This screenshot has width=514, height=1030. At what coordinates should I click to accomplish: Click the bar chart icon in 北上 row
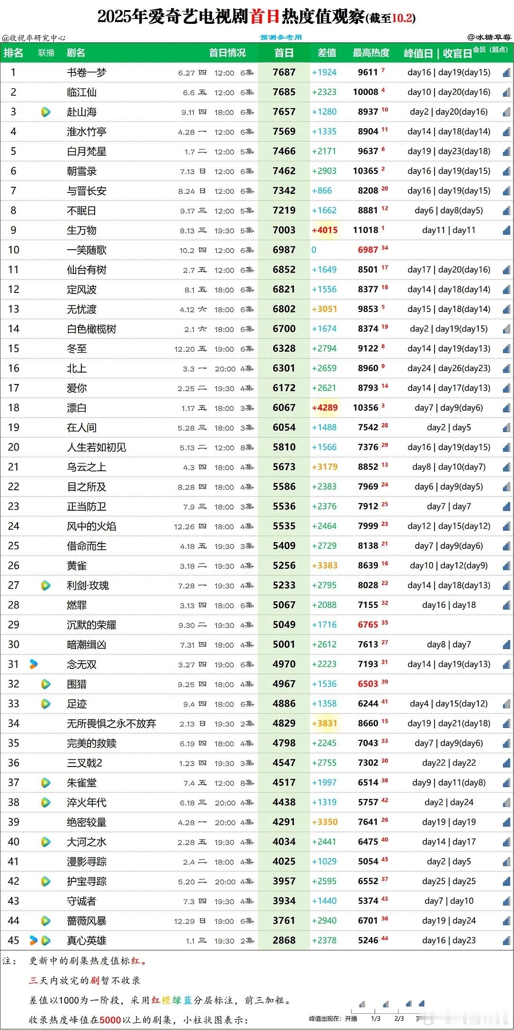point(506,368)
